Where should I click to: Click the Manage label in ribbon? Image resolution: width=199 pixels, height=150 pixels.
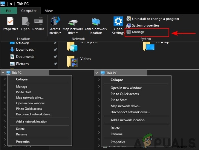click(x=138, y=32)
